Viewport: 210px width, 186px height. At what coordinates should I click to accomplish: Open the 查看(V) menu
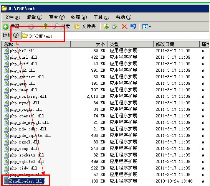pos(57,17)
